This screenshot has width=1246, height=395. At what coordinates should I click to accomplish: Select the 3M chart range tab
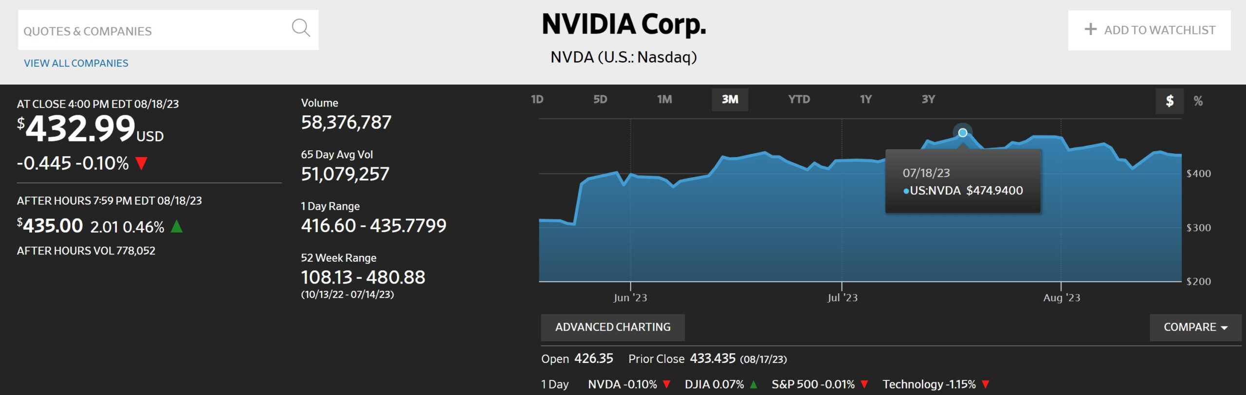[730, 100]
